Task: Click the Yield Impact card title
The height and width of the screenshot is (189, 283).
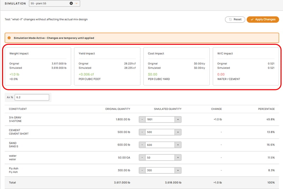Action: pos(87,53)
